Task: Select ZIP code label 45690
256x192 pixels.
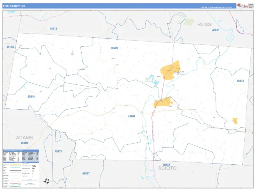Action: (x=114, y=48)
